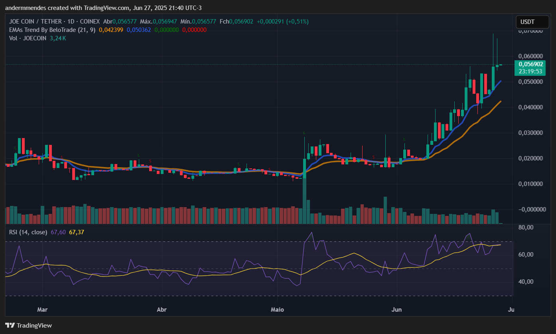Click the Maio label on time axis
This screenshot has height=334, width=556.
(x=277, y=309)
